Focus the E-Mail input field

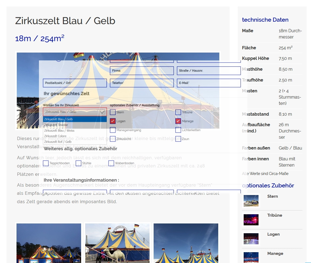209,83
